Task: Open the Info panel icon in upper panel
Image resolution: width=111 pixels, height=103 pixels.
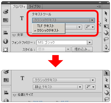Action: [x=6, y=41]
